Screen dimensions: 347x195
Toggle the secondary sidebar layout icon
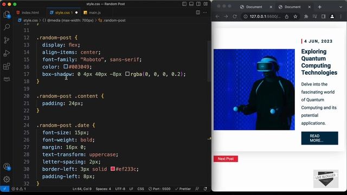198,4
